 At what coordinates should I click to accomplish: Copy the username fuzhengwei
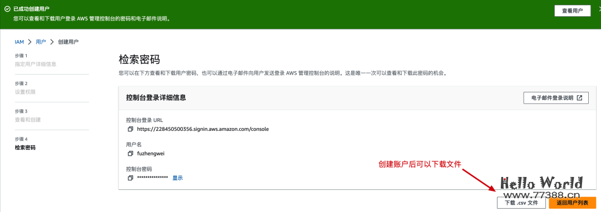point(130,154)
